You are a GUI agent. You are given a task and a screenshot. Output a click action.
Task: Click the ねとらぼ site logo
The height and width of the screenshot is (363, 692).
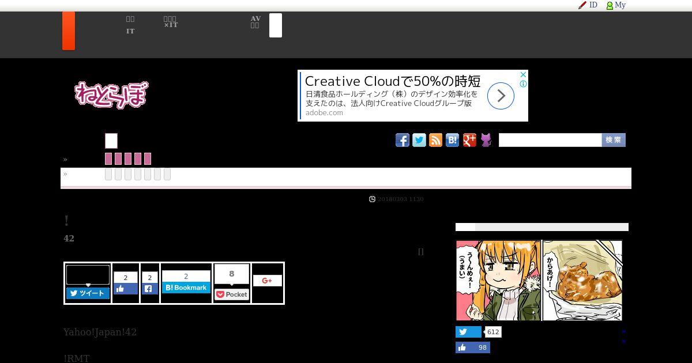111,94
